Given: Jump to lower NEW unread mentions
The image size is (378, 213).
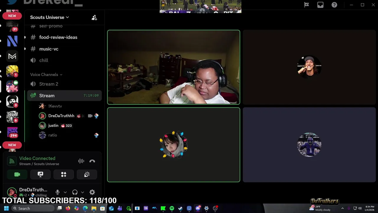Looking at the screenshot, I should (12, 145).
